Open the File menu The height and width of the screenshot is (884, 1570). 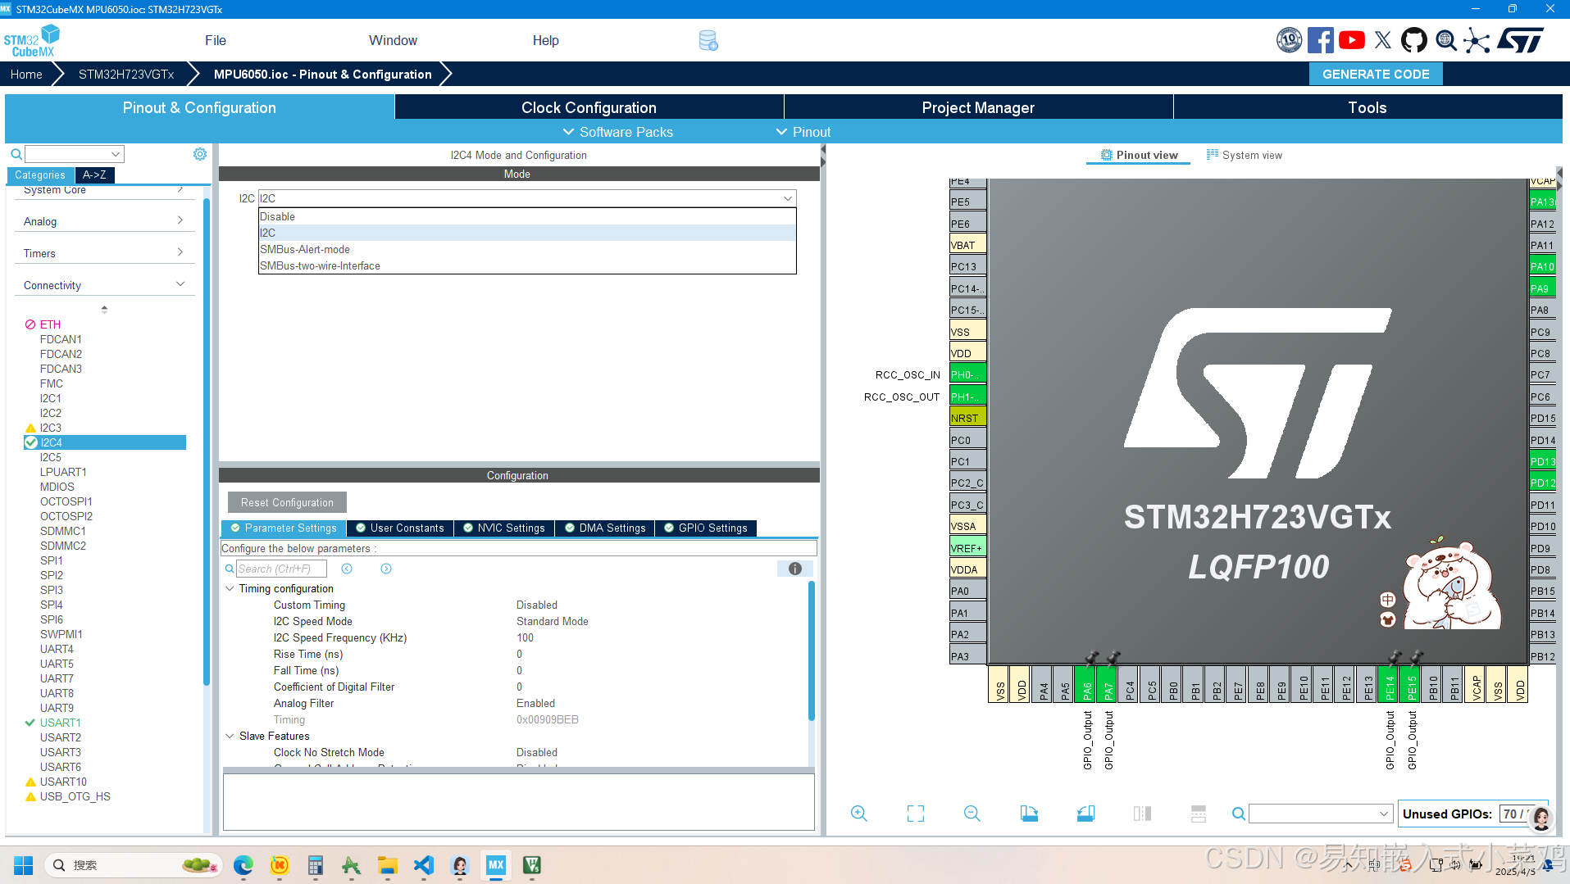(215, 40)
